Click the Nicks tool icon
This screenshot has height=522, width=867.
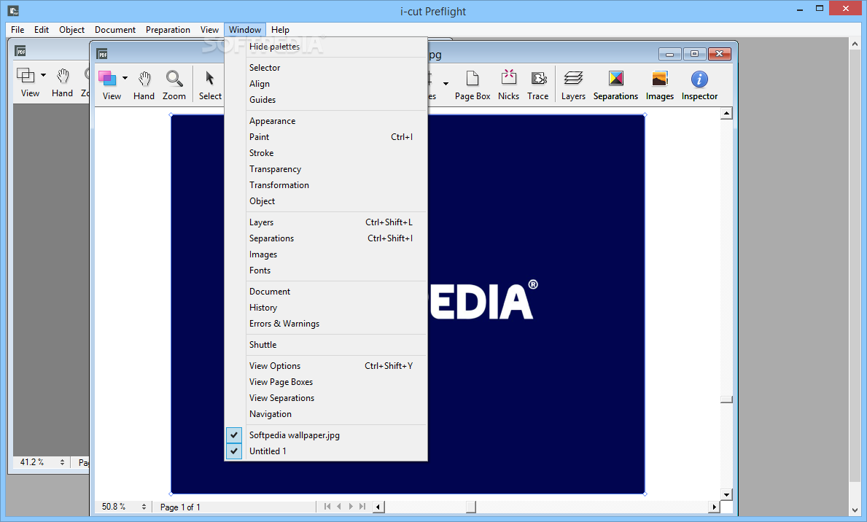(509, 78)
